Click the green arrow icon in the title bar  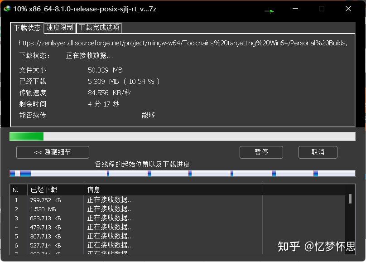pos(270,11)
